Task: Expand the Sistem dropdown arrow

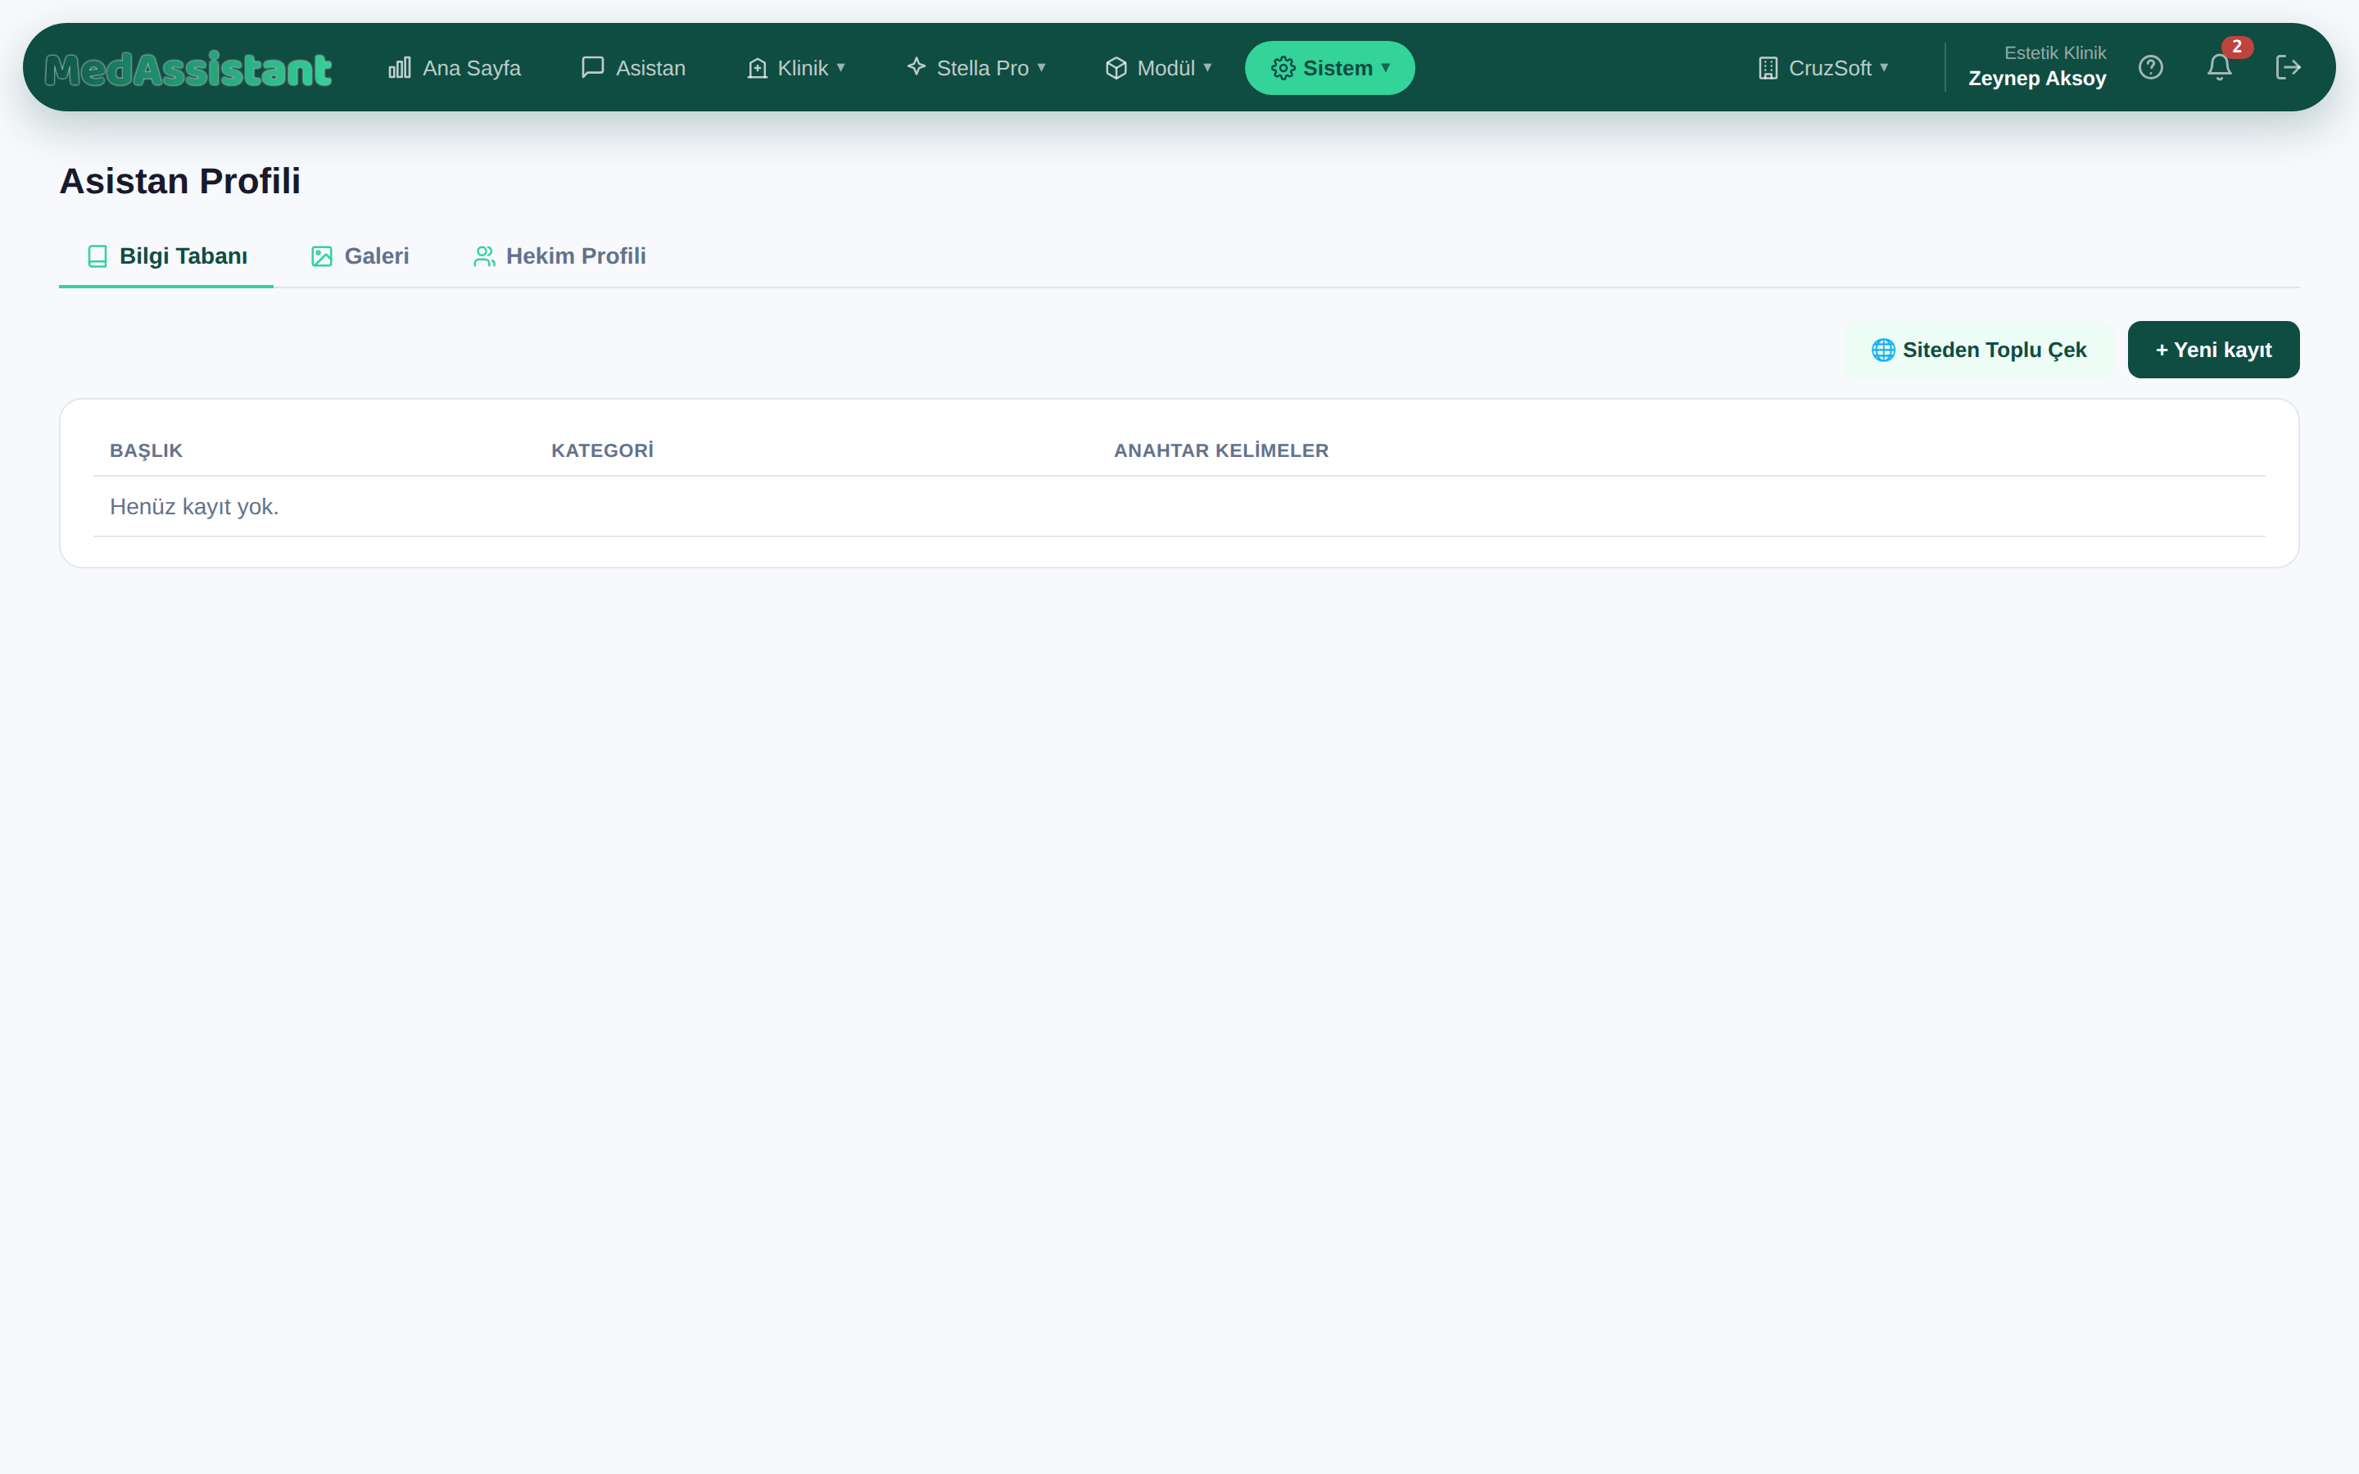Action: tap(1385, 67)
